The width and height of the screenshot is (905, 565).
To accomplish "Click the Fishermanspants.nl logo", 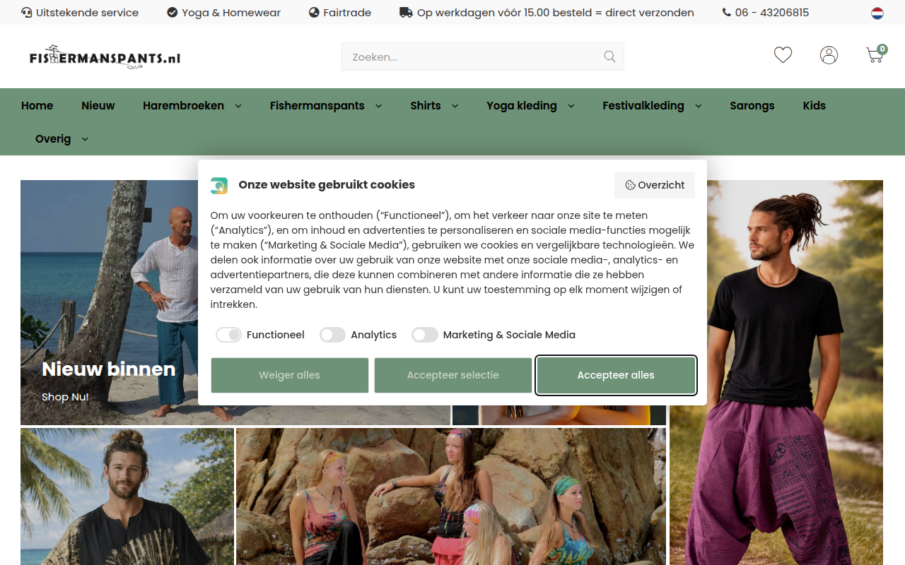I will [105, 56].
